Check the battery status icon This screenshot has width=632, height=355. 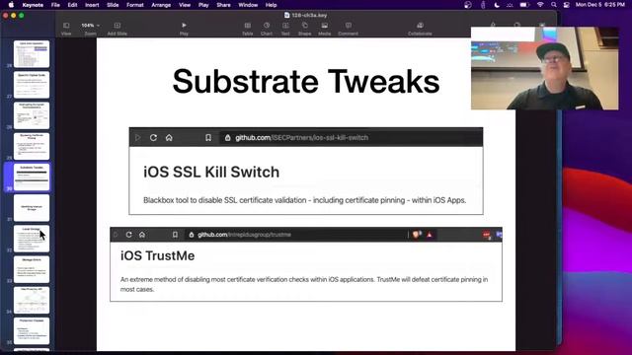click(524, 5)
